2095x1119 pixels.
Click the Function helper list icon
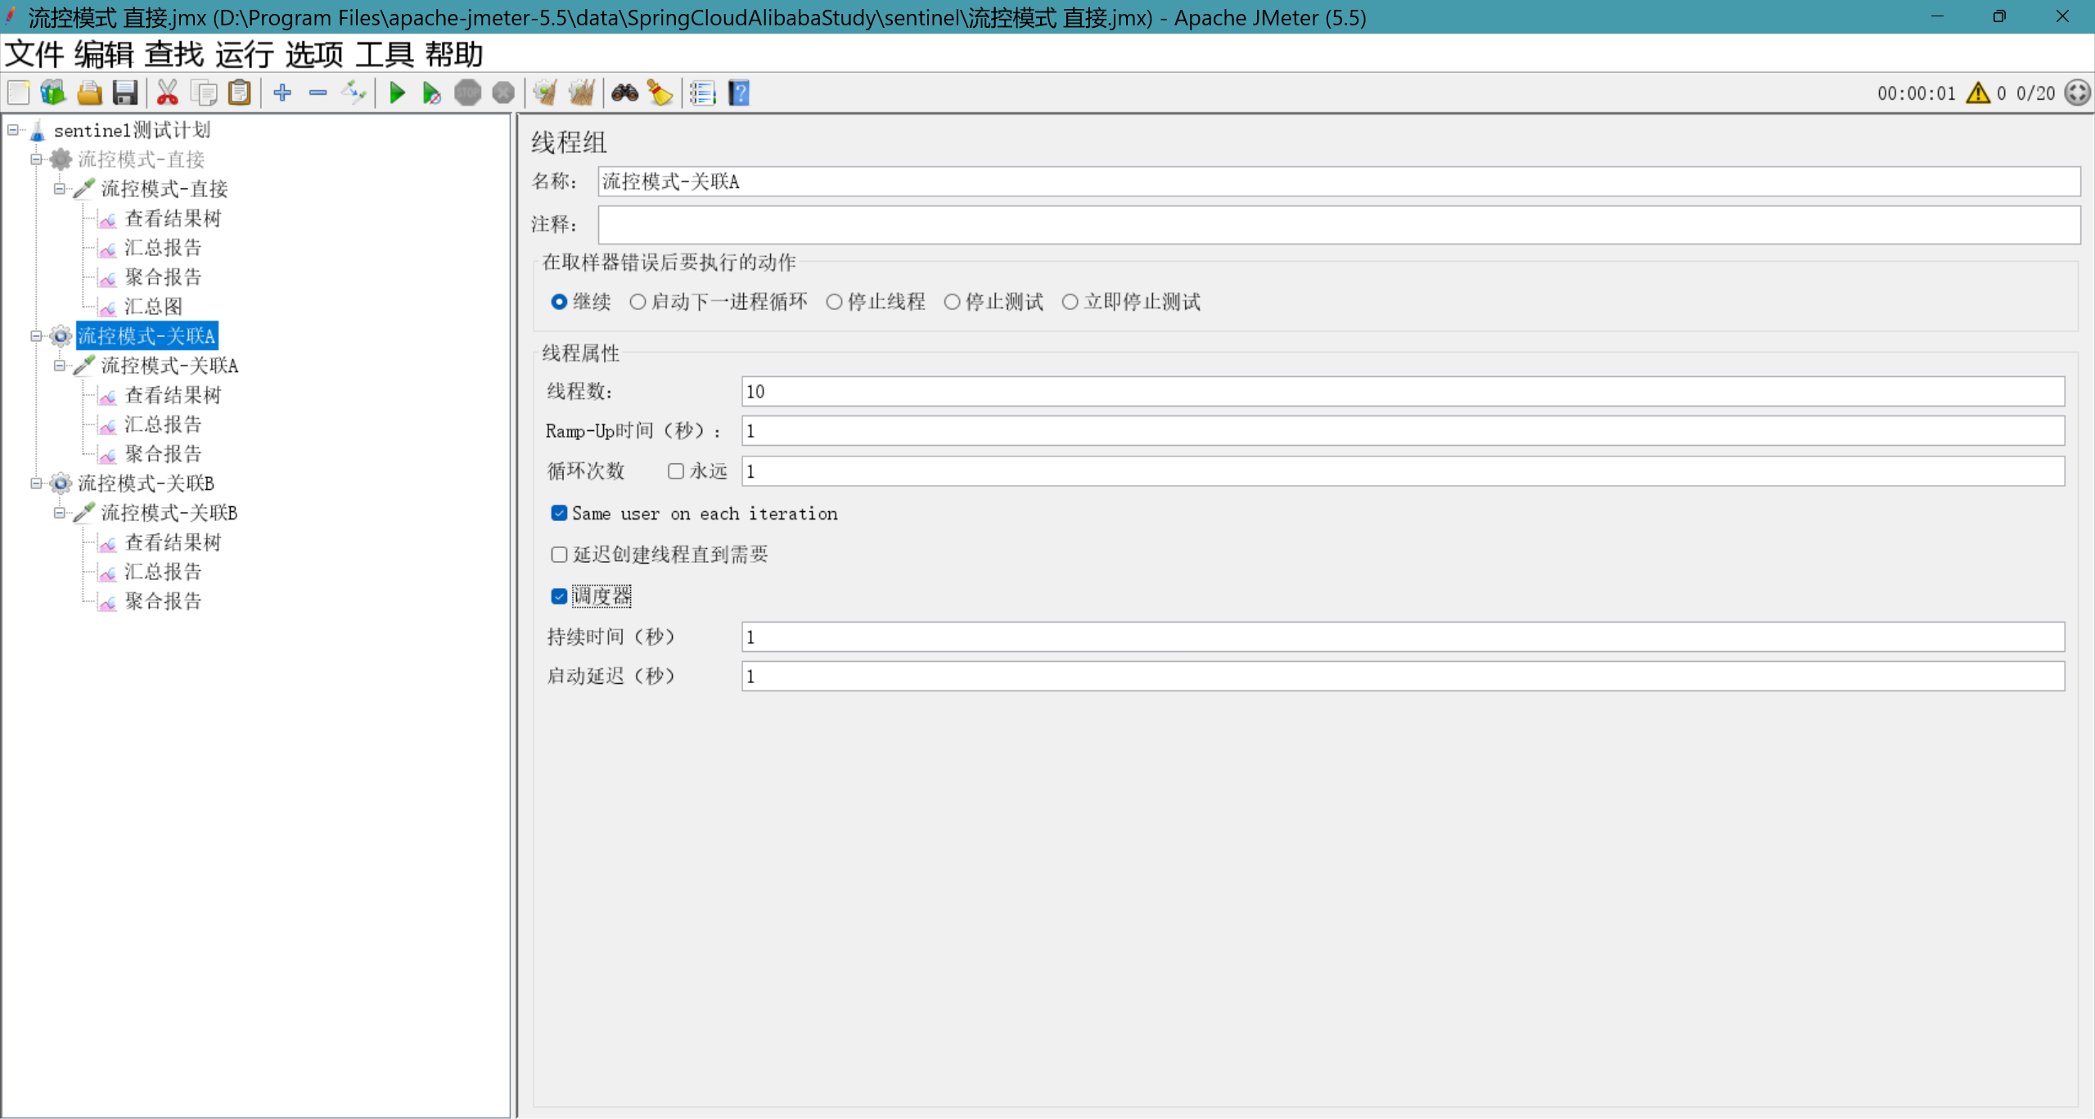(x=702, y=93)
